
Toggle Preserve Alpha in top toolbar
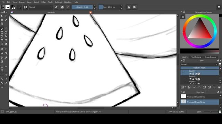pyautogui.click(x=62, y=7)
